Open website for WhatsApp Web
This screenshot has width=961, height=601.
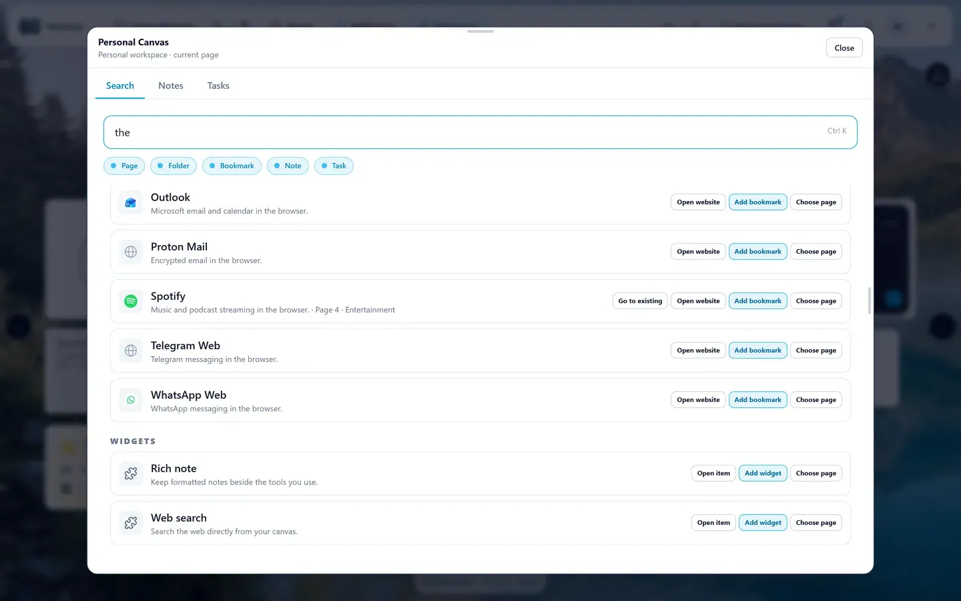(698, 400)
